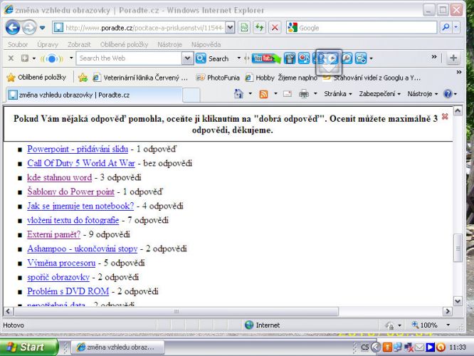Expand the address bar URL history dropdown
Screen dimensions: 474x356
click(x=230, y=28)
